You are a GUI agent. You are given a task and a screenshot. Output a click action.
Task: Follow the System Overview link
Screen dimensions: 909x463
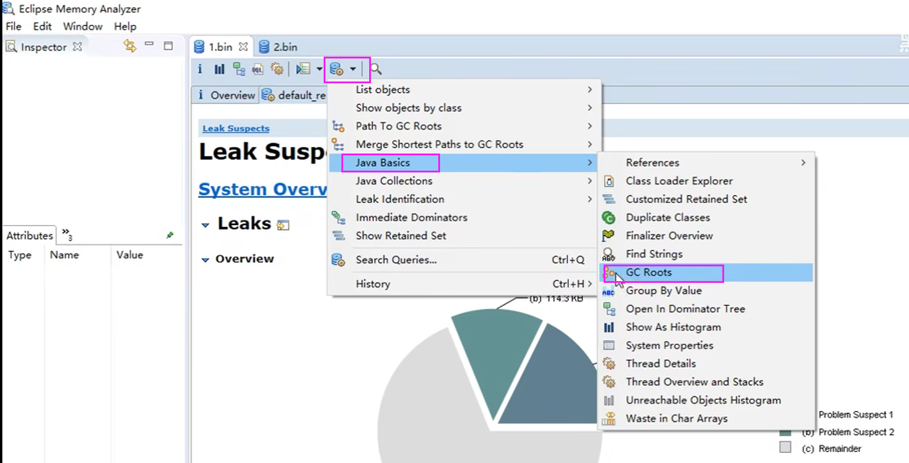point(263,190)
